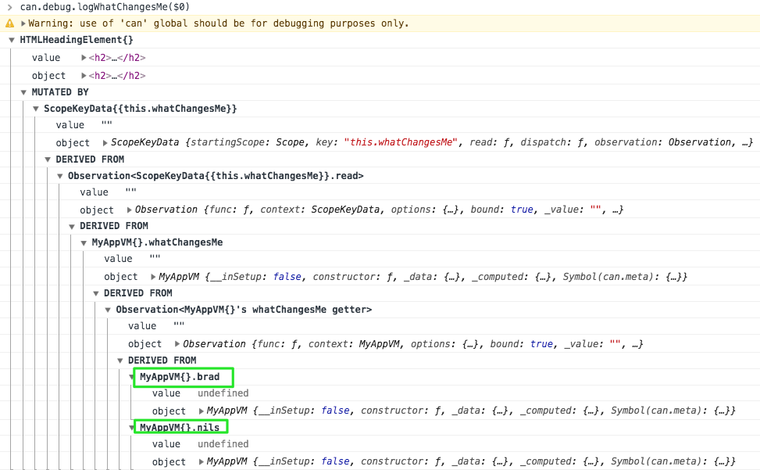The image size is (760, 470).
Task: Click the ScopeKeyData{{this.whatChangesMe}} label
Action: 141,109
